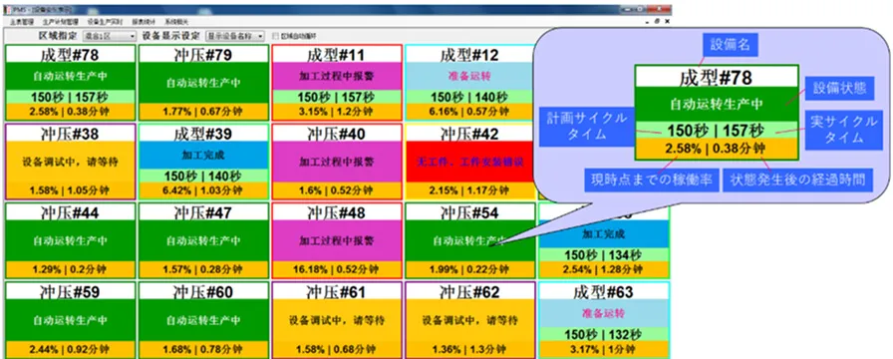The width and height of the screenshot is (893, 359).
Task: Select the 冲压#47 running tile
Action: coord(203,240)
